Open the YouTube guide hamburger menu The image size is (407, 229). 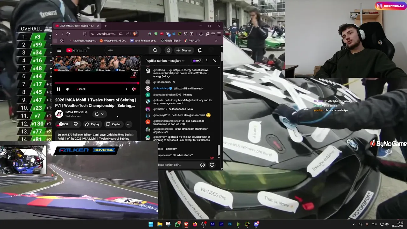[59, 50]
